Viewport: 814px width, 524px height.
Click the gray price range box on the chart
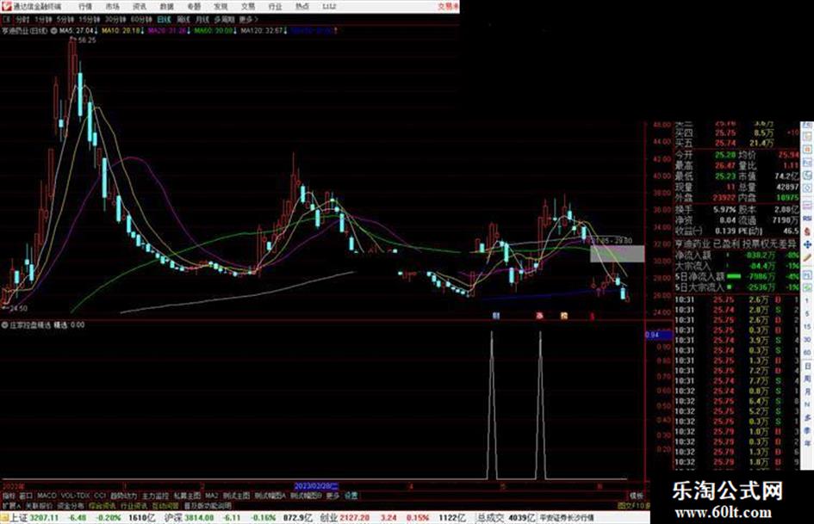618,254
